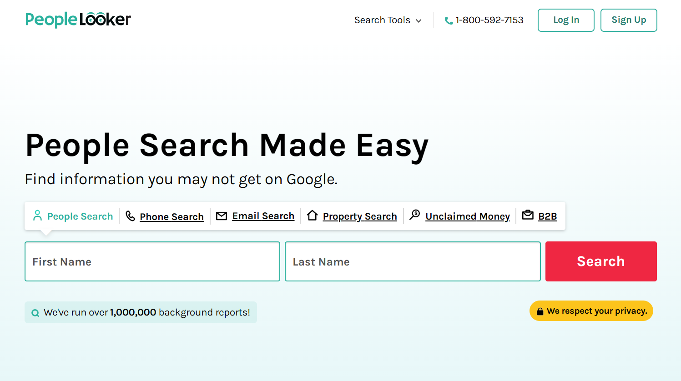Image resolution: width=681 pixels, height=381 pixels.
Task: Select the house icon for Property Search
Action: [313, 216]
